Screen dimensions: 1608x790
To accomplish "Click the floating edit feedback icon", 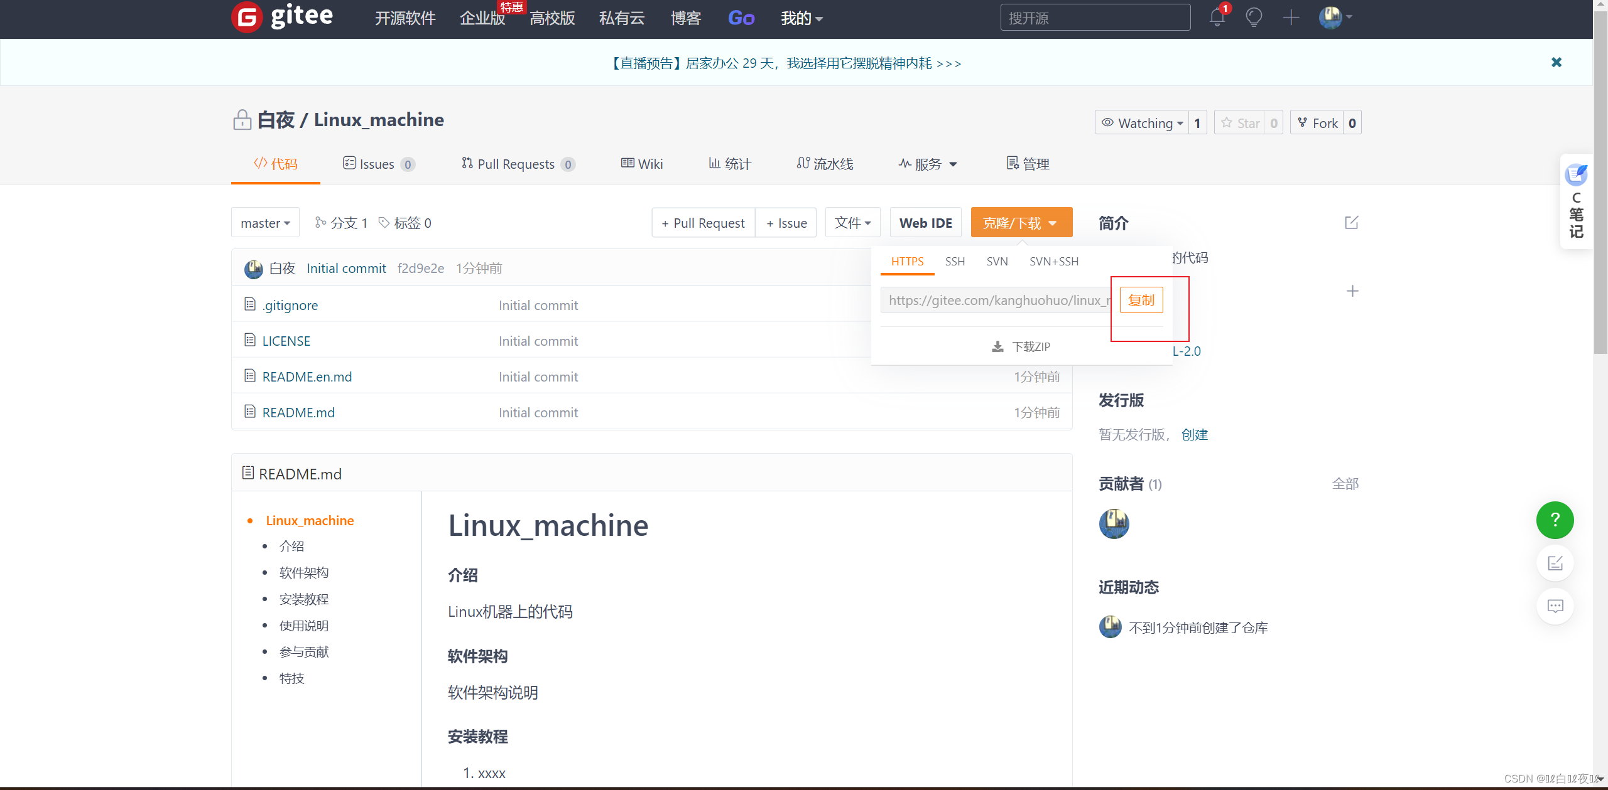I will point(1555,563).
